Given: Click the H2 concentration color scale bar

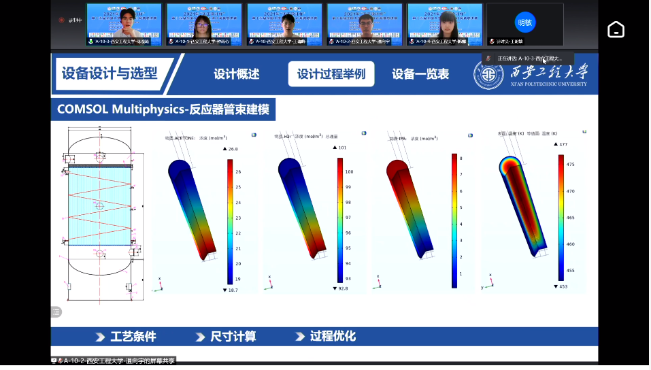Looking at the screenshot, I should 340,220.
